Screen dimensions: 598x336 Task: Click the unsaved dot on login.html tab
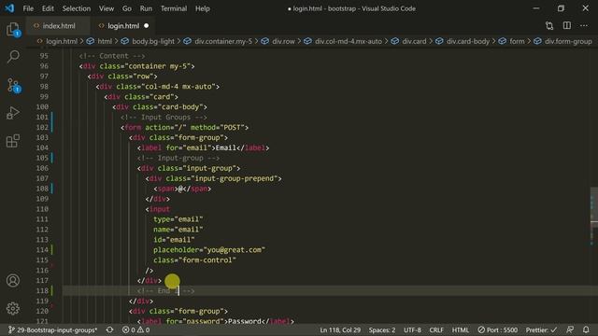click(147, 26)
